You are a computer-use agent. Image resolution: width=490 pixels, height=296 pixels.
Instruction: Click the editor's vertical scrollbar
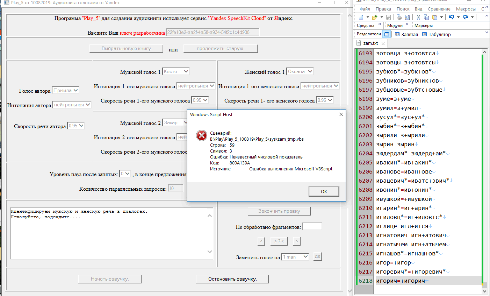484,168
